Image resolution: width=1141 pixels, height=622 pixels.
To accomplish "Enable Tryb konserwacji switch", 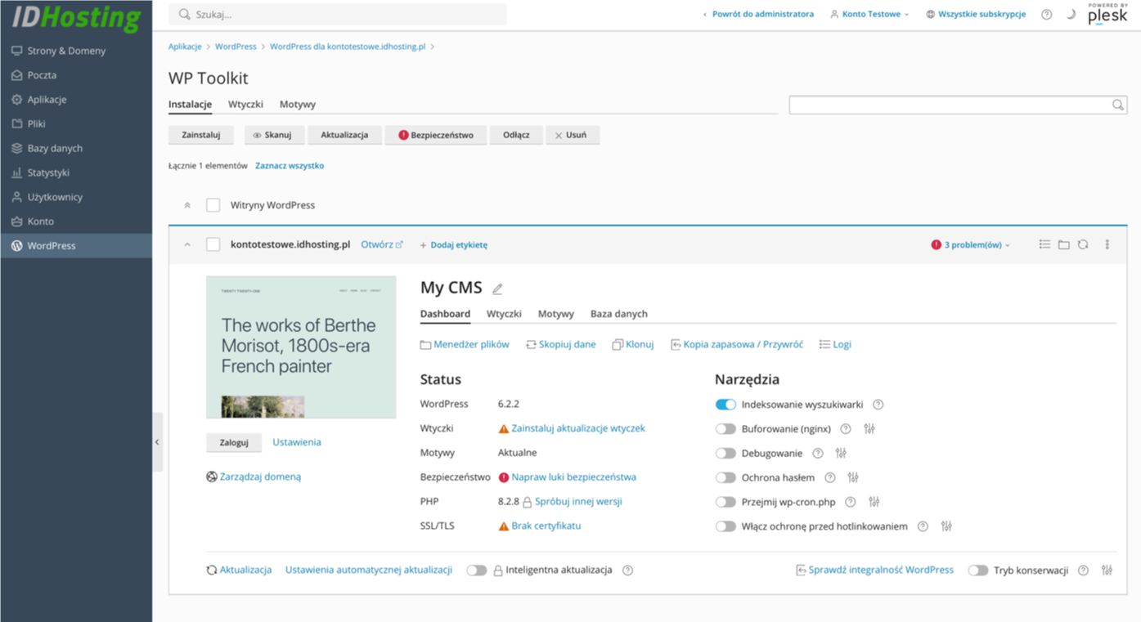I will pos(978,571).
